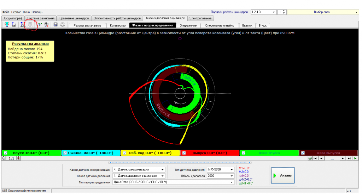This screenshot has height=194, width=362.
Task: Click the collapse handle above the settings panel
Action: tap(180, 163)
